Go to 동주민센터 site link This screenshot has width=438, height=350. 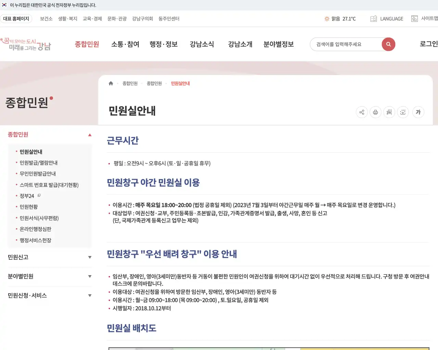tap(169, 19)
